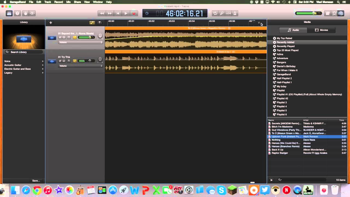Image resolution: width=350 pixels, height=197 pixels.
Task: Toggle automation on '01 Try This' track
Action: click(75, 61)
